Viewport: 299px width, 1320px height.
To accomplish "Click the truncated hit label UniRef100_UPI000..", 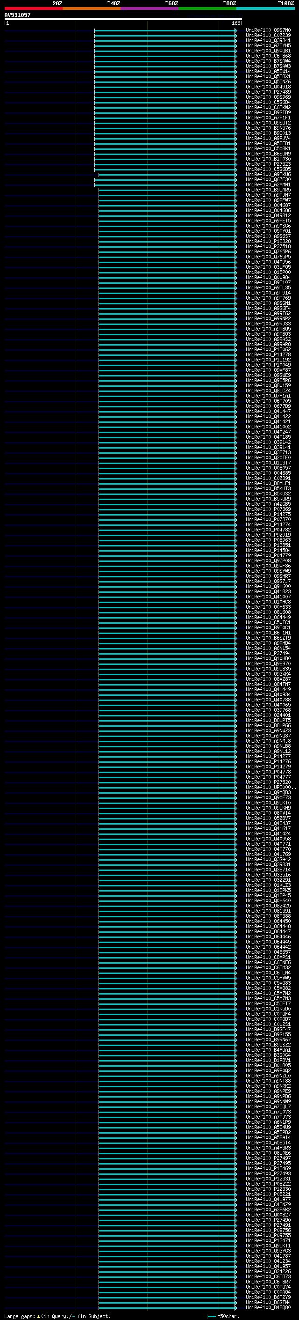I will click(271, 787).
